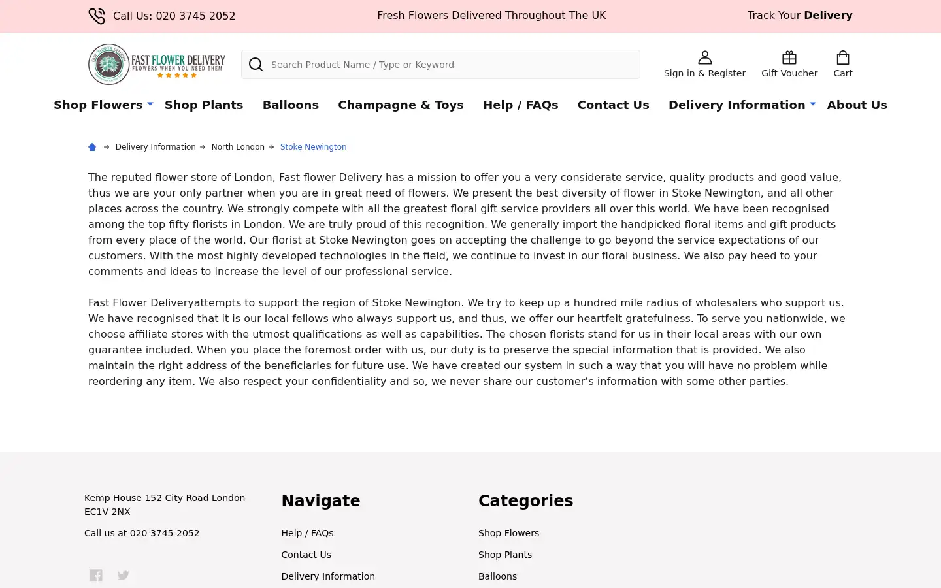
Task: Open the Shop Plants menu item
Action: pos(204,105)
